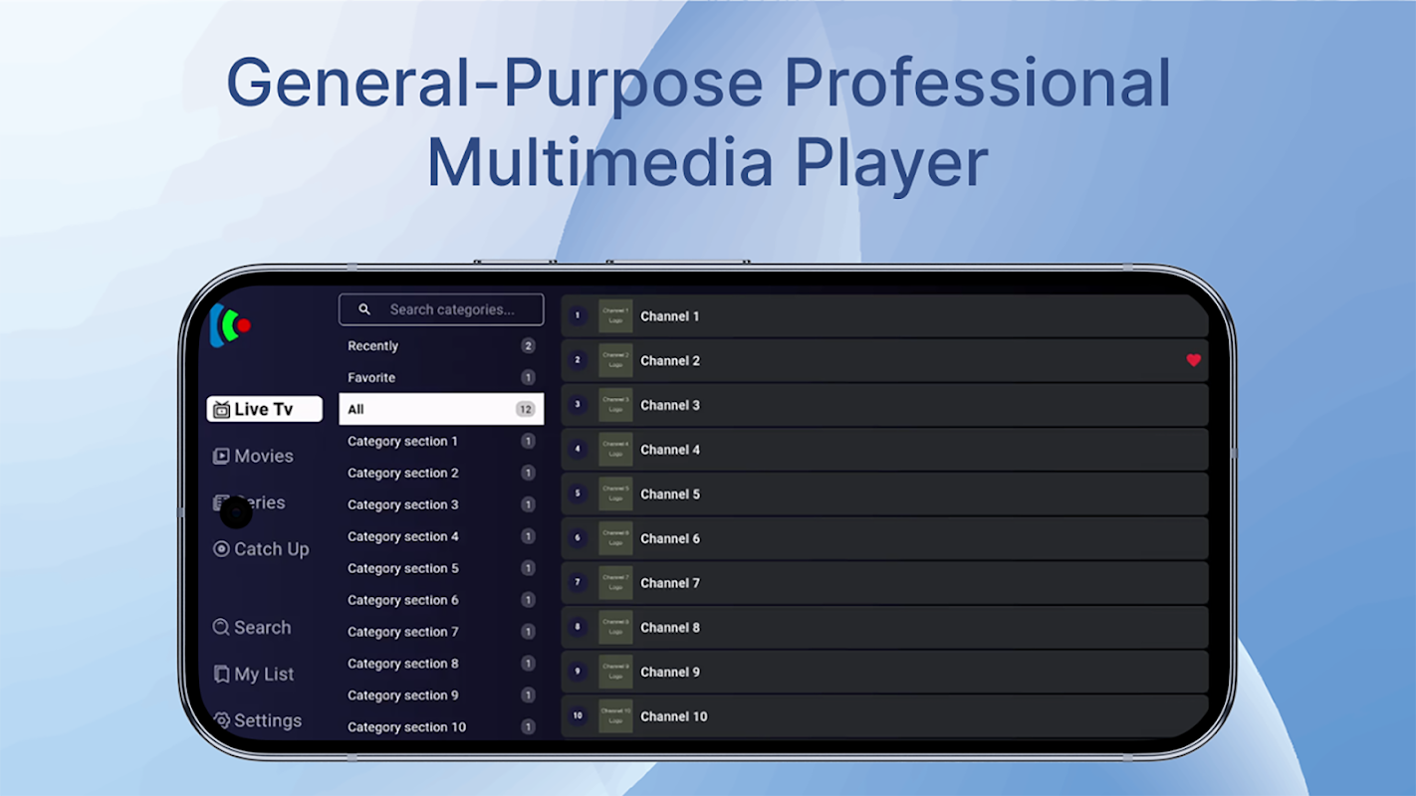
Task: Click the count badge 2 on the Recently row
Action: [528, 346]
